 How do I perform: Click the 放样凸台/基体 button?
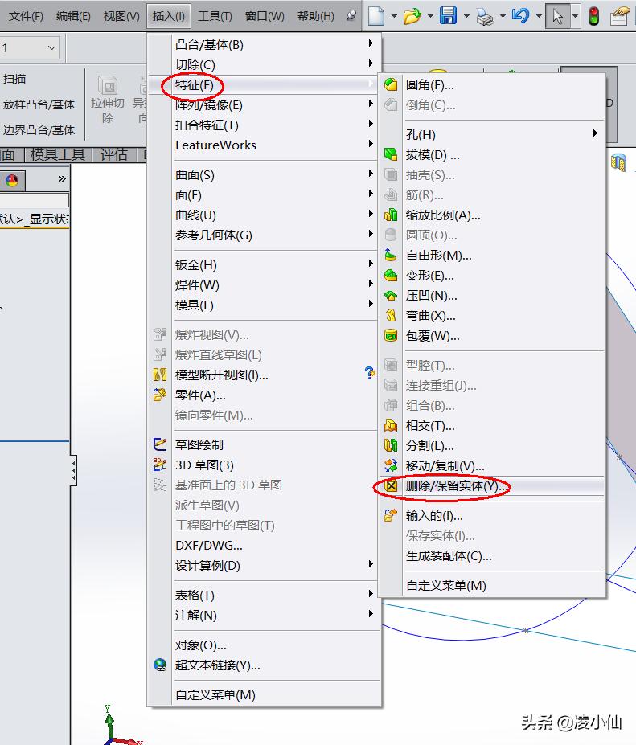39,104
